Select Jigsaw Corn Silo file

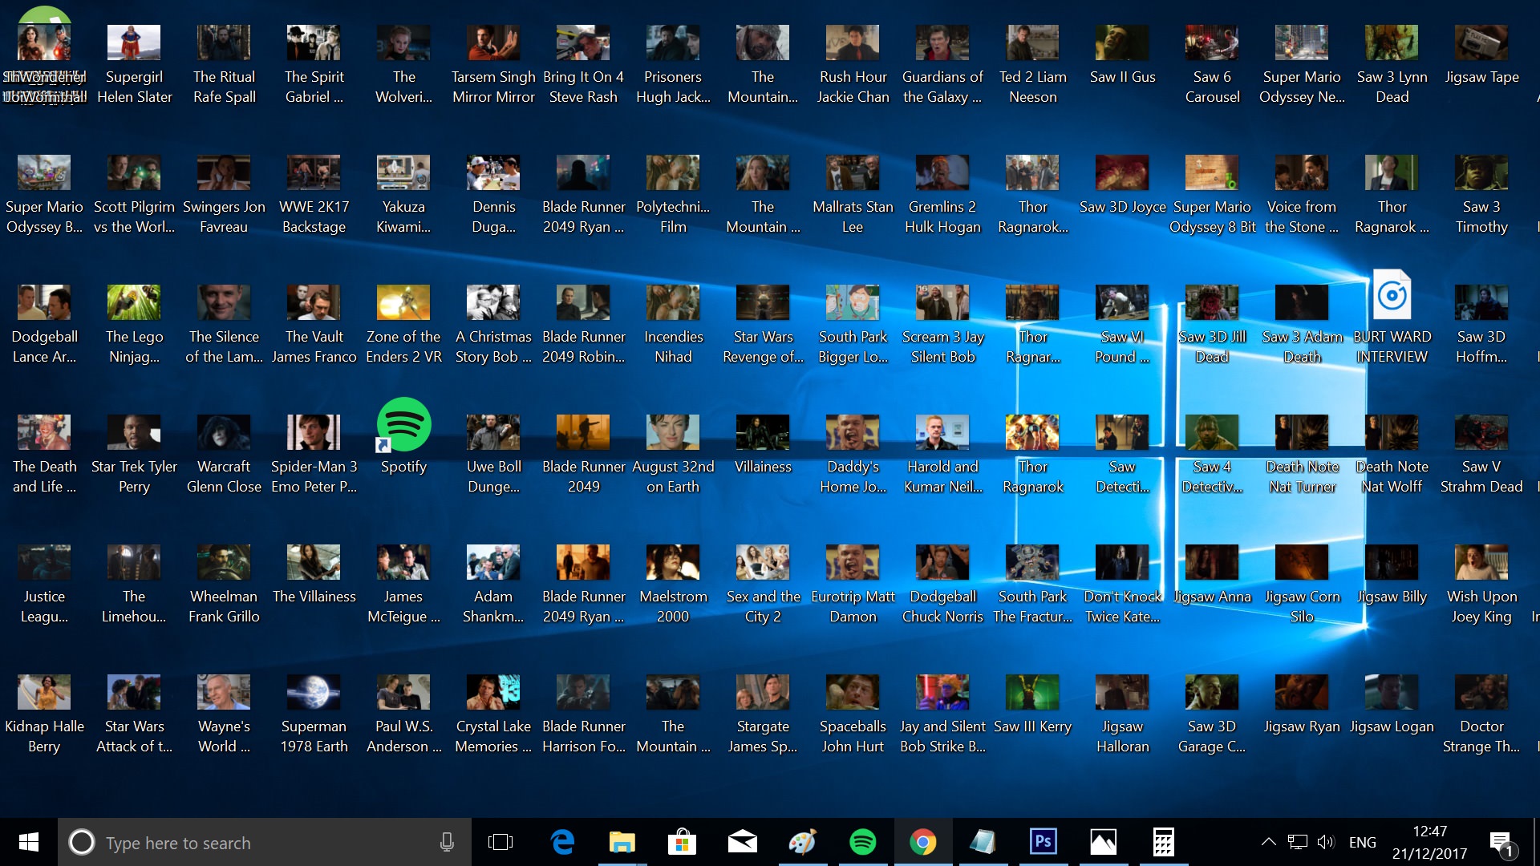[1302, 585]
